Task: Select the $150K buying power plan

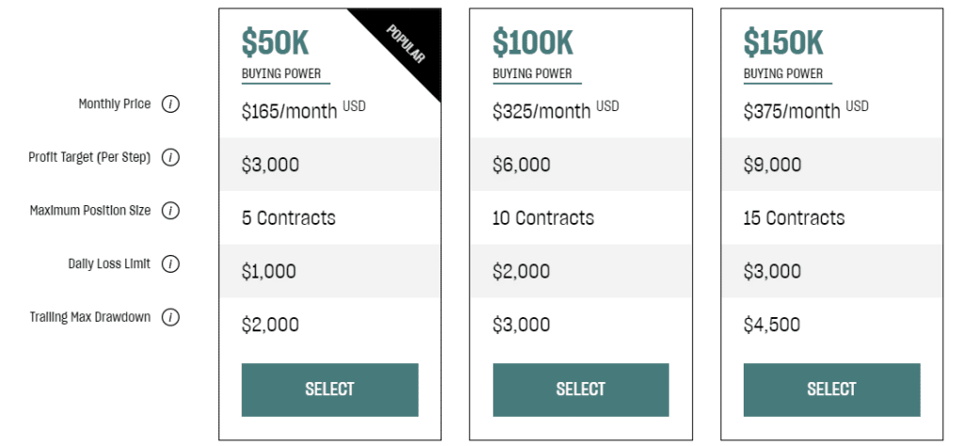Action: (x=832, y=390)
